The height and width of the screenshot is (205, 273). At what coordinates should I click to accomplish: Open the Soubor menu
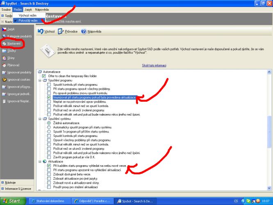point(6,9)
